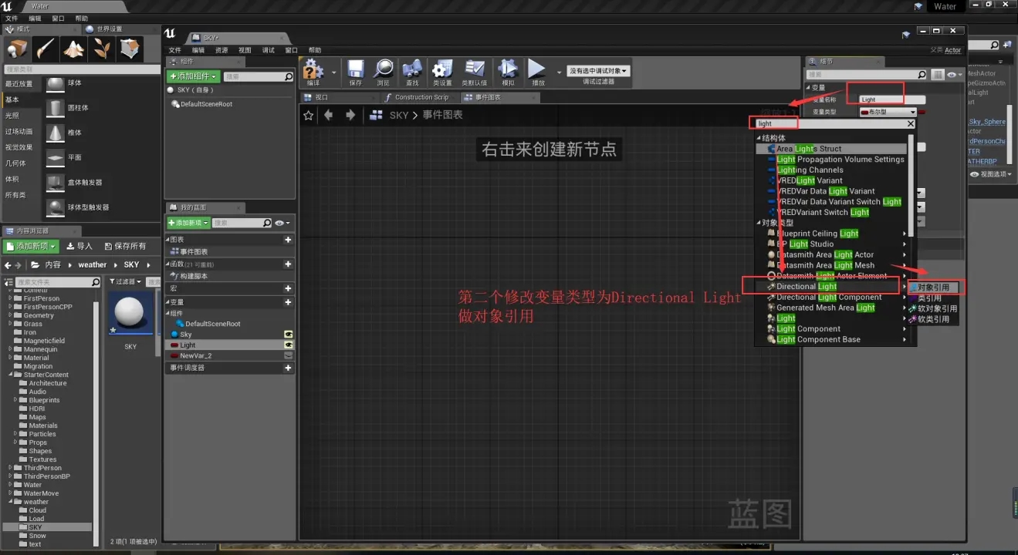Expand Directional Light submenu arrow

(905, 287)
